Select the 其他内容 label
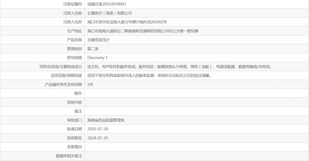 tap(74, 102)
